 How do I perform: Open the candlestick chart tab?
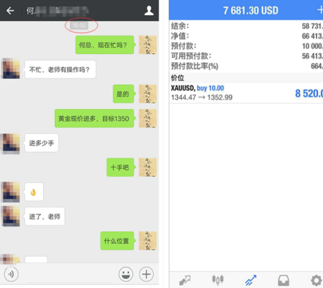coord(218,280)
